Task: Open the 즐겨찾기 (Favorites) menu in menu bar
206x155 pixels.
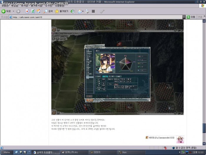Action: pos(36,6)
